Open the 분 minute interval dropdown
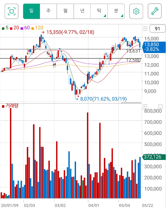Viewport: 166px width, 209px height. [116, 11]
